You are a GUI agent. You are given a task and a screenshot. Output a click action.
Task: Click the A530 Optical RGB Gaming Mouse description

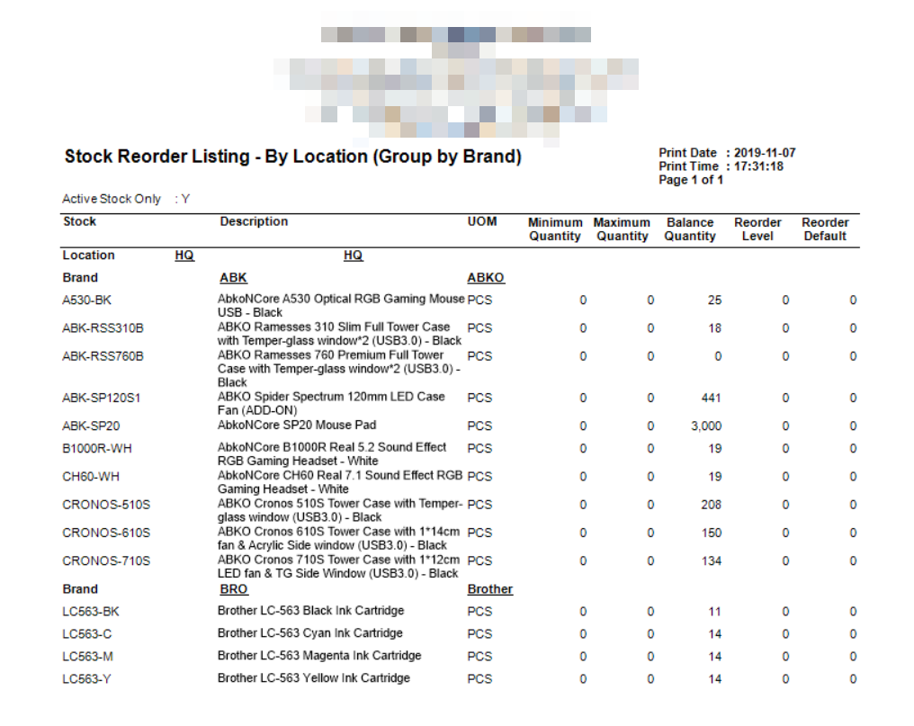click(341, 306)
